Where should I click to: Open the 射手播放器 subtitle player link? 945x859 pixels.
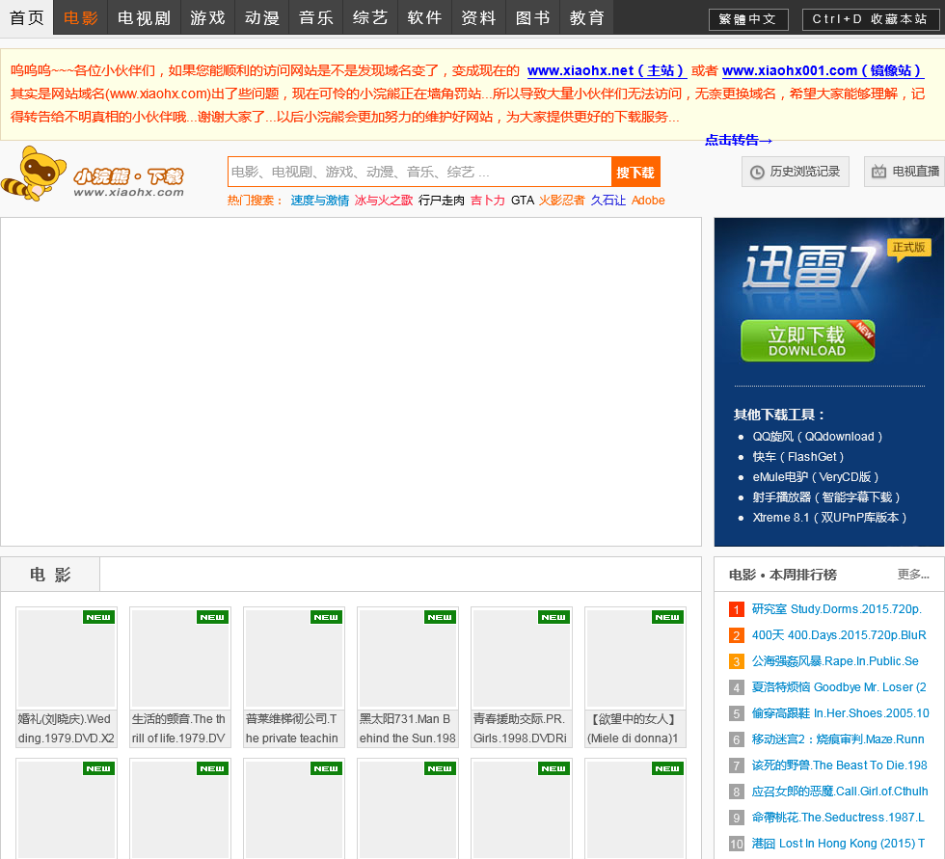coord(826,497)
